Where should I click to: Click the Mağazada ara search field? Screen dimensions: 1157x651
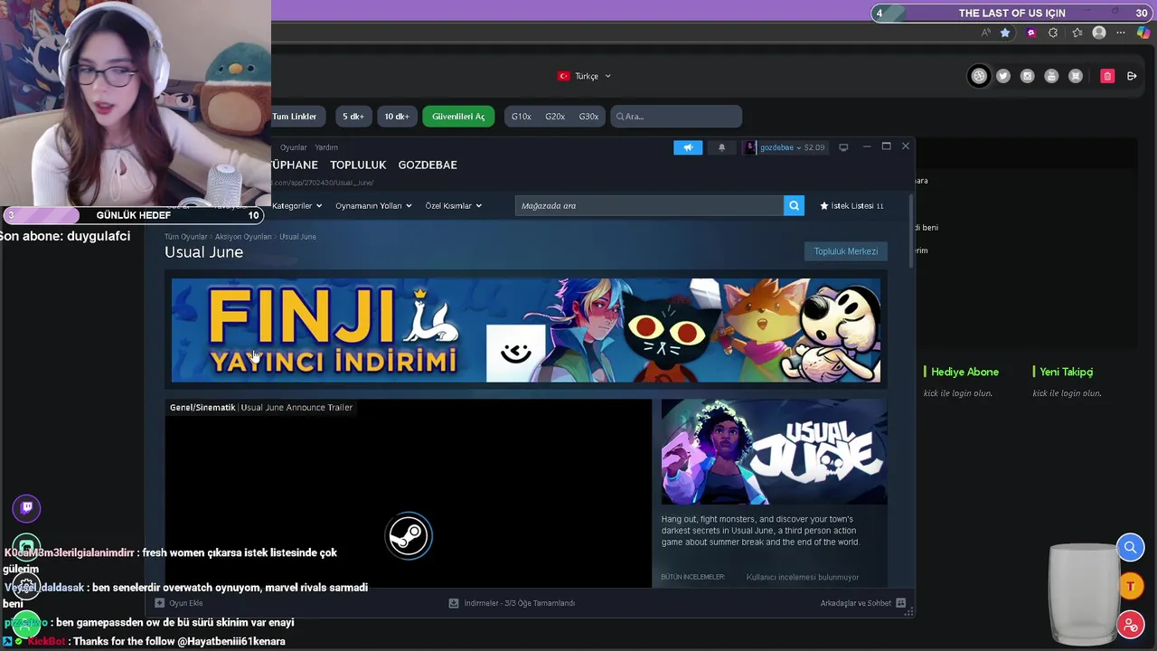pos(649,205)
